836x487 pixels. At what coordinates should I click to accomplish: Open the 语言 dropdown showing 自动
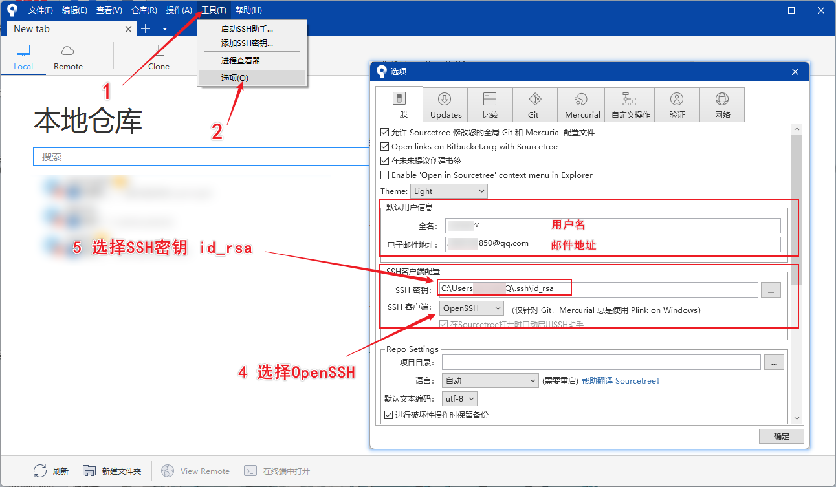pyautogui.click(x=490, y=380)
